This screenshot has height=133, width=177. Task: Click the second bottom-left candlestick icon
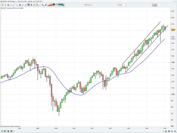[x=5, y=131]
